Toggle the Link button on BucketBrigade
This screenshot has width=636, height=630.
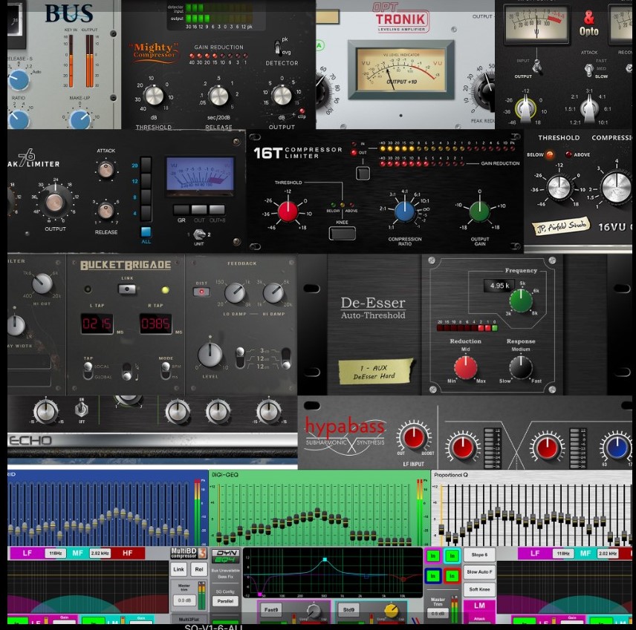pyautogui.click(x=127, y=289)
